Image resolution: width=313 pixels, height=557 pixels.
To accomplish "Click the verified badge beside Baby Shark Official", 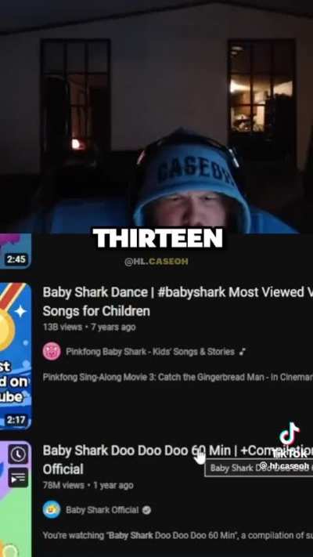I will pos(146,510).
